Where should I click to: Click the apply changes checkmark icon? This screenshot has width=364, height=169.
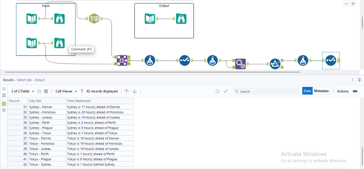coord(226,91)
